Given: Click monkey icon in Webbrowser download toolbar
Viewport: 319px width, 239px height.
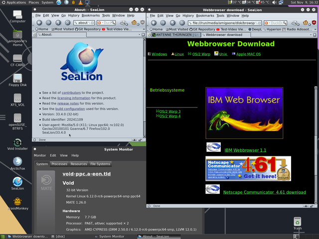Looking at the screenshot, I should point(306,23).
